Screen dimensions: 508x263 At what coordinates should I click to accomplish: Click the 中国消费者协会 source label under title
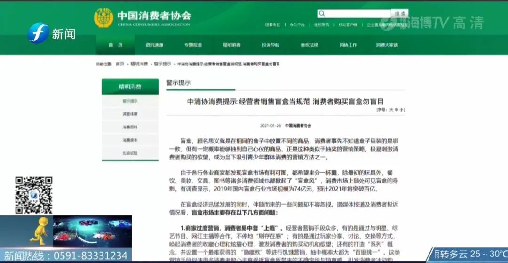tap(298, 125)
